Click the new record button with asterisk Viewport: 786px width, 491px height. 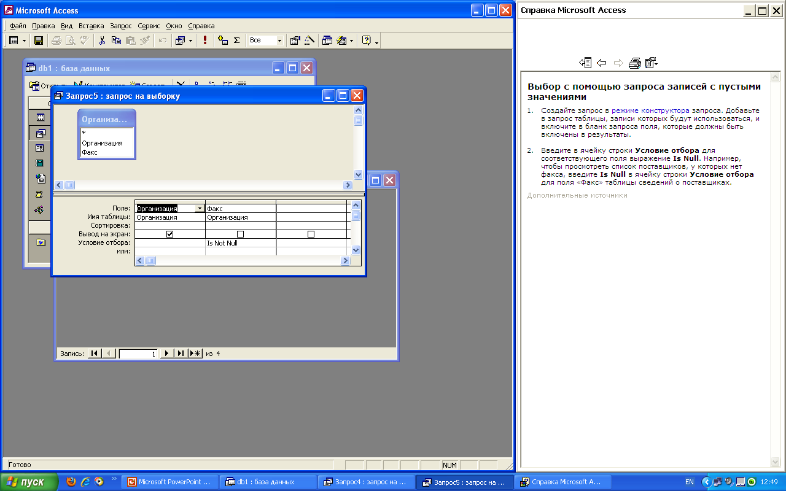[195, 354]
